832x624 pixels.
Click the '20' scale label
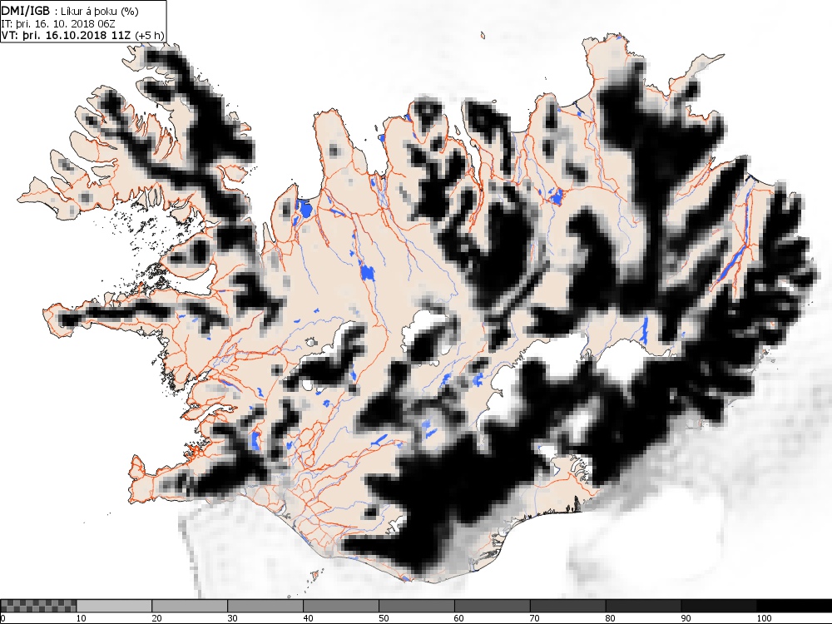[157, 618]
